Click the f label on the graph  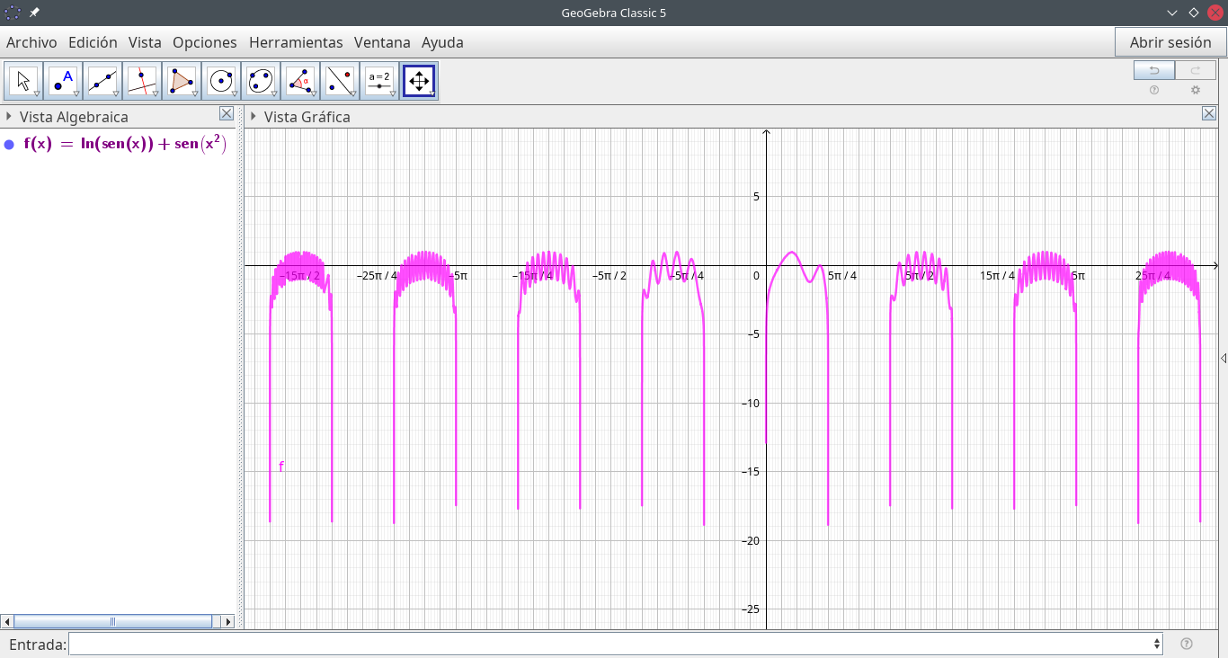tap(281, 467)
